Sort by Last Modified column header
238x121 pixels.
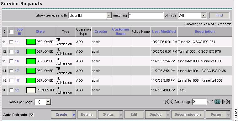point(164,31)
